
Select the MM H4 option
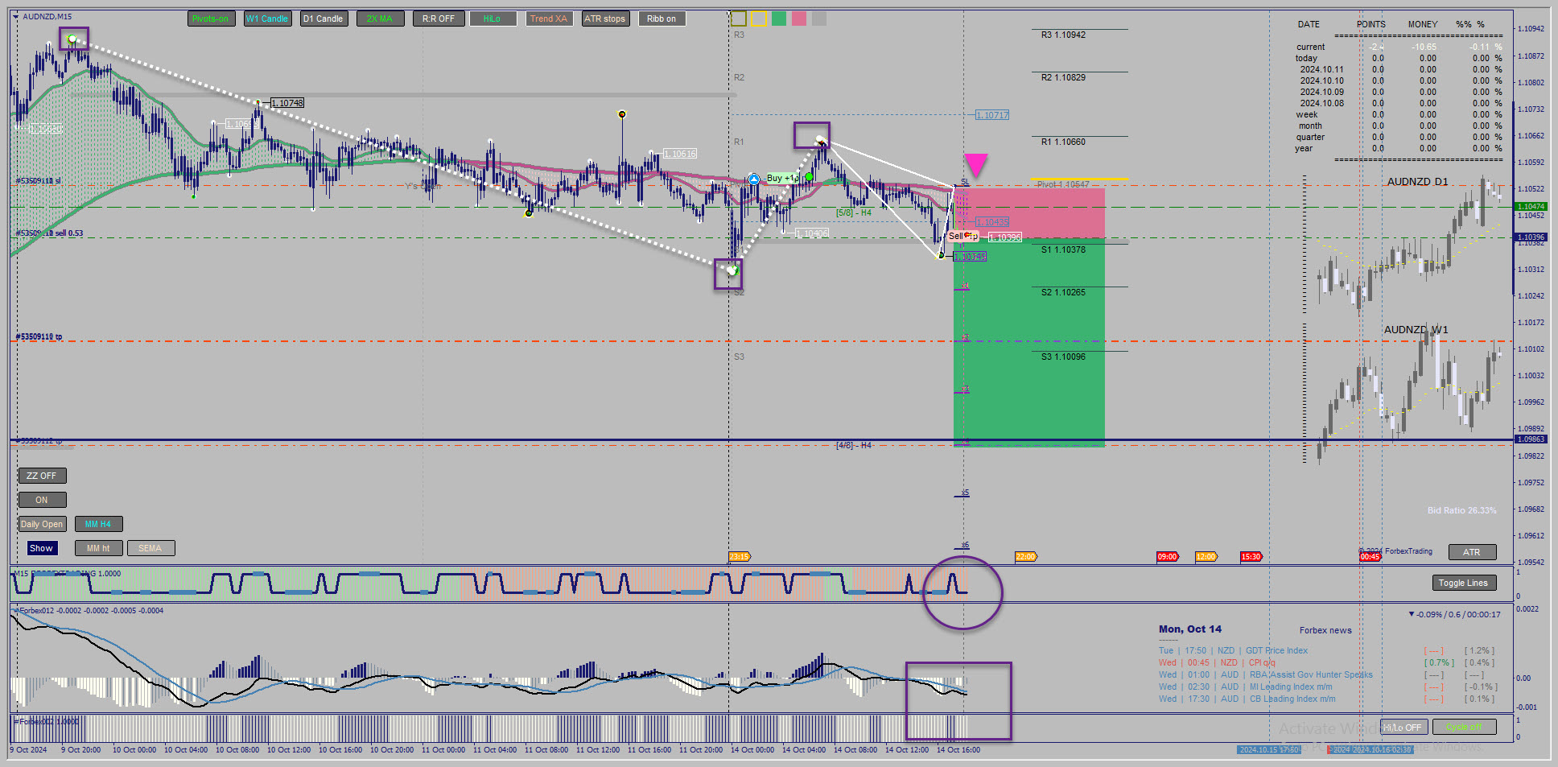pos(98,524)
